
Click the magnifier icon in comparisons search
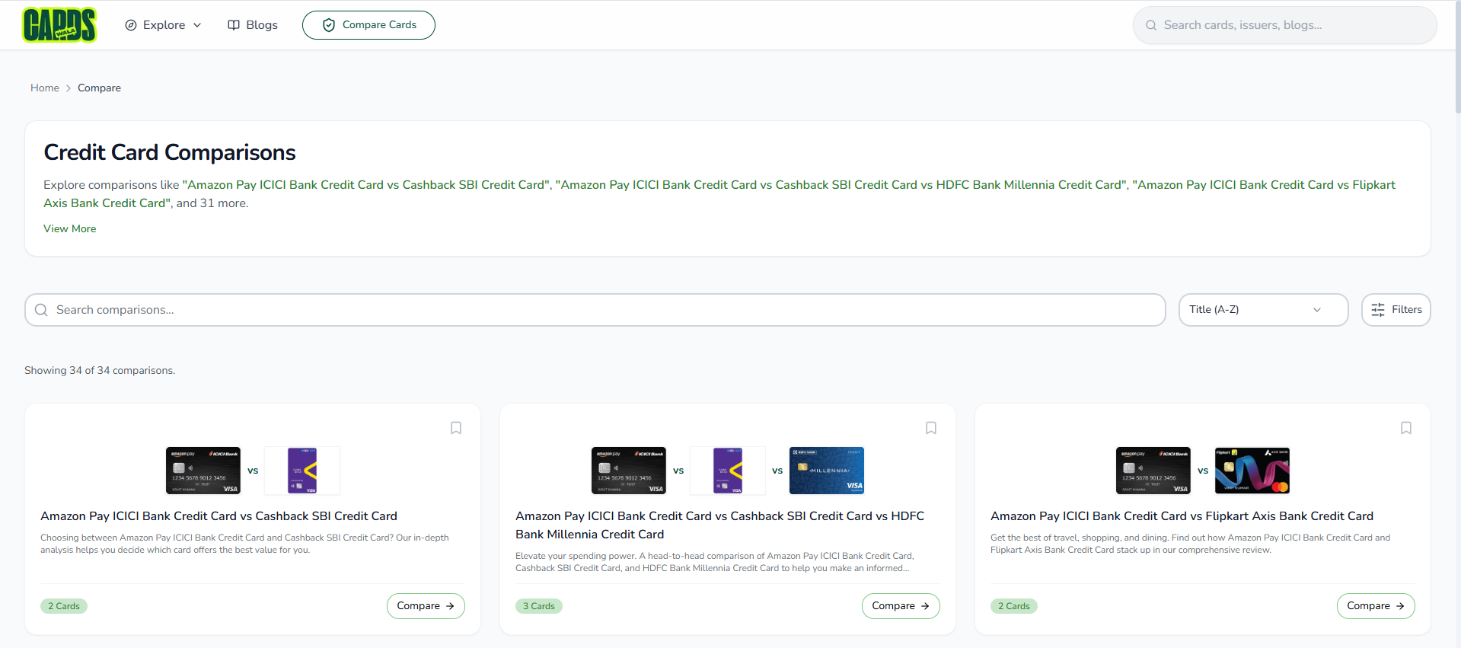(x=41, y=310)
